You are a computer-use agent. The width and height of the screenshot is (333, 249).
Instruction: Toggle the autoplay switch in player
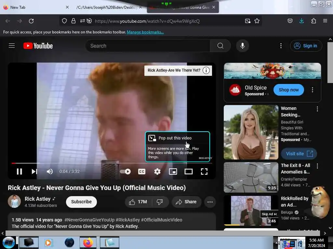click(x=125, y=172)
